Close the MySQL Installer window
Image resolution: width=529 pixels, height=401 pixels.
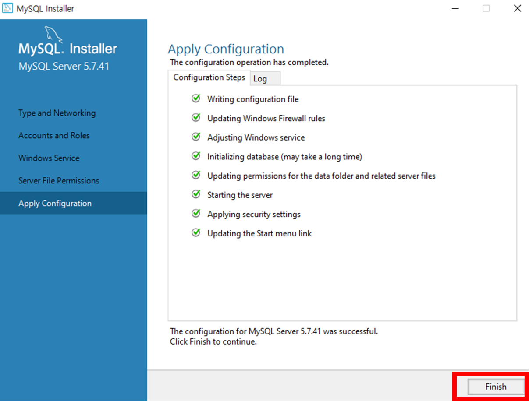tap(517, 8)
